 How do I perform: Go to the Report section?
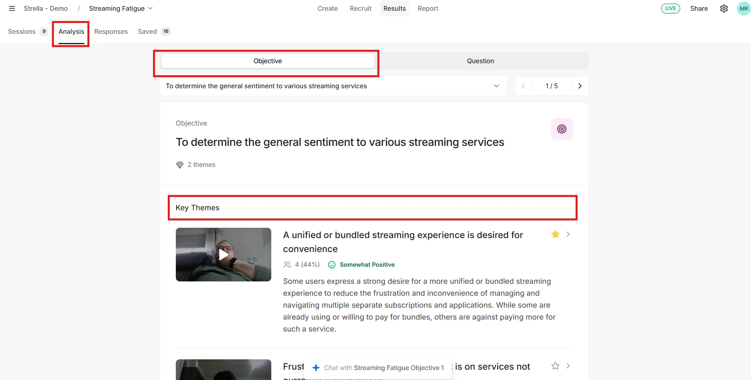(x=428, y=8)
